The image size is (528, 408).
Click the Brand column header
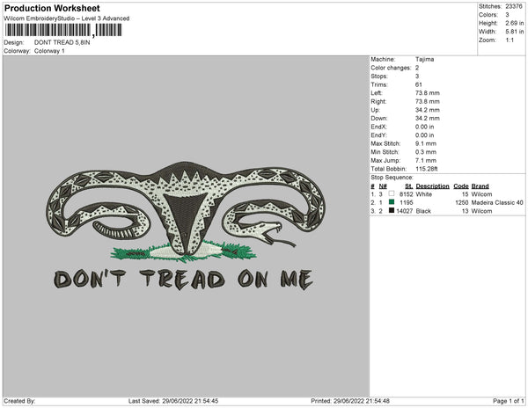480,186
